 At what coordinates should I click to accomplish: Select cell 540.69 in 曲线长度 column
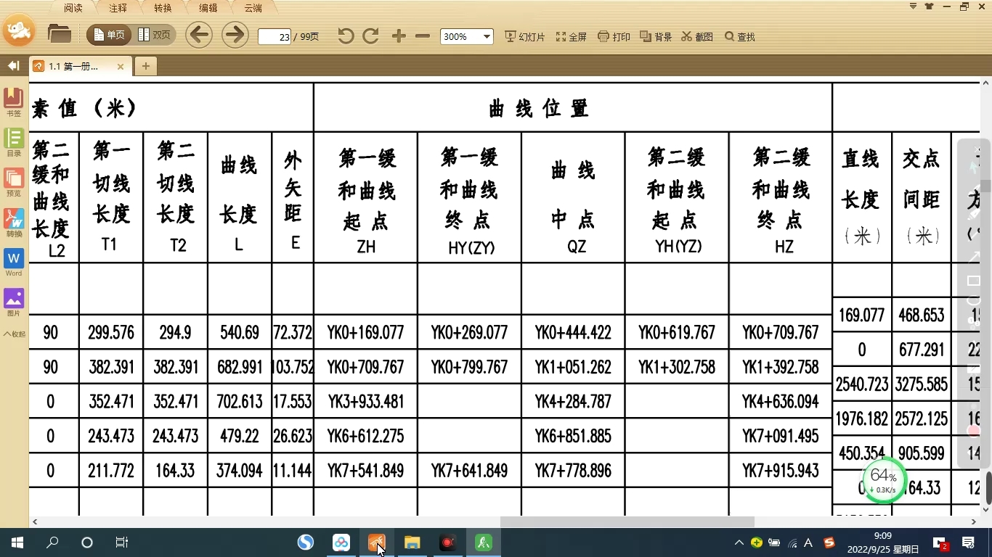[x=239, y=333]
